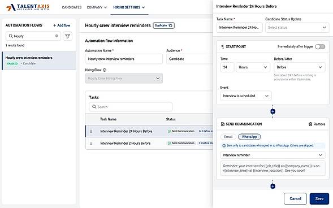Click the Hiring Flow info icon
The image size is (333, 208).
coord(105,70)
